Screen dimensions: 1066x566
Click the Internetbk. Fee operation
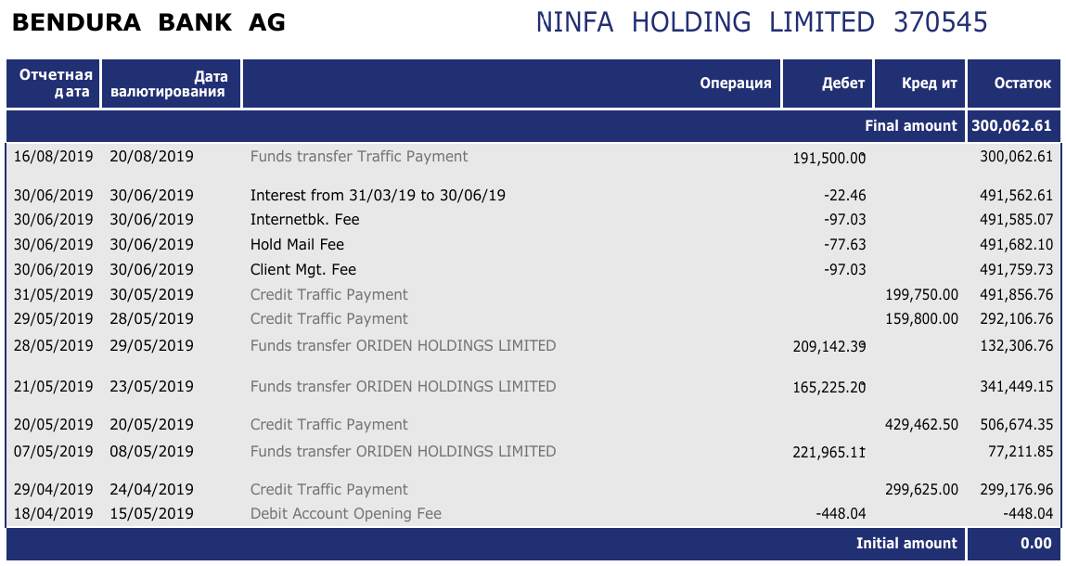point(304,220)
